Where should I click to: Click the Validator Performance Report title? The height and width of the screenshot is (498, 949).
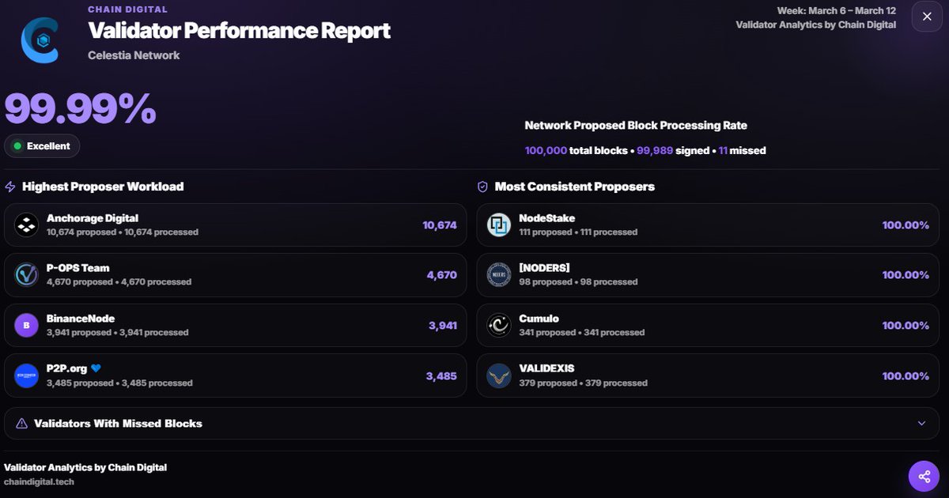239,31
